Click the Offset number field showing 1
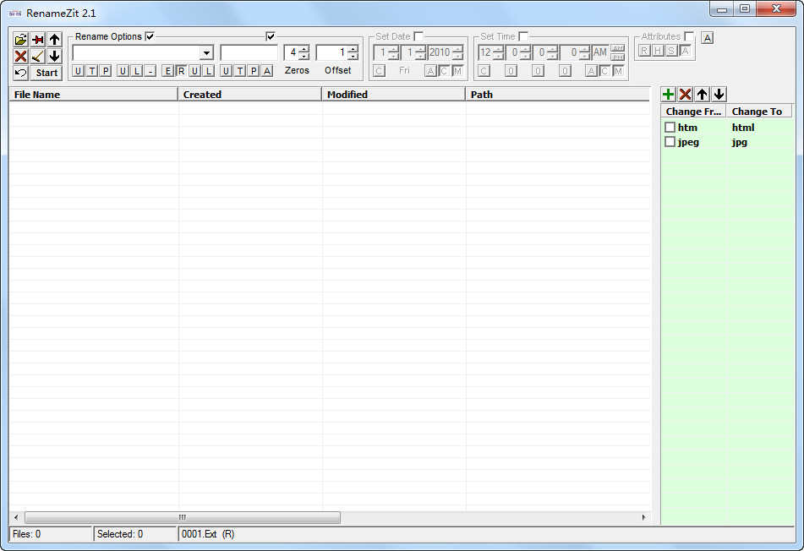804x551 pixels. point(331,52)
